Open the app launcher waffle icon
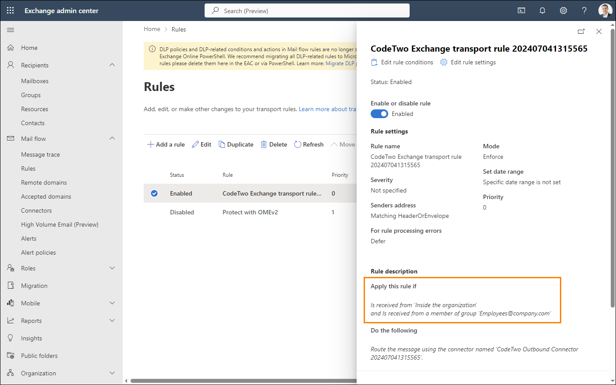This screenshot has width=616, height=385. pos(11,10)
